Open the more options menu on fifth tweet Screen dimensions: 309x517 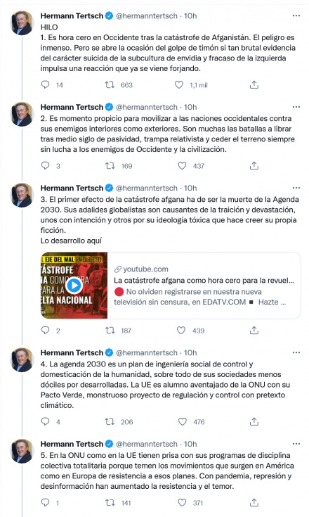point(296,444)
